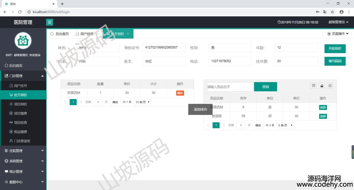354x190 pixels.
Task: Click the 医生 input field
Action: pos(164,61)
